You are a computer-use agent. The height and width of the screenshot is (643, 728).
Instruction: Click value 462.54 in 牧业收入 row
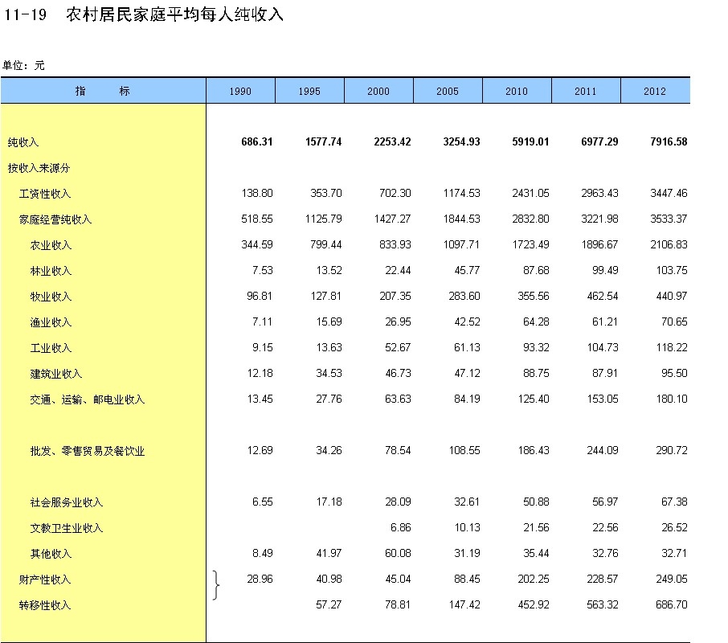tap(602, 296)
